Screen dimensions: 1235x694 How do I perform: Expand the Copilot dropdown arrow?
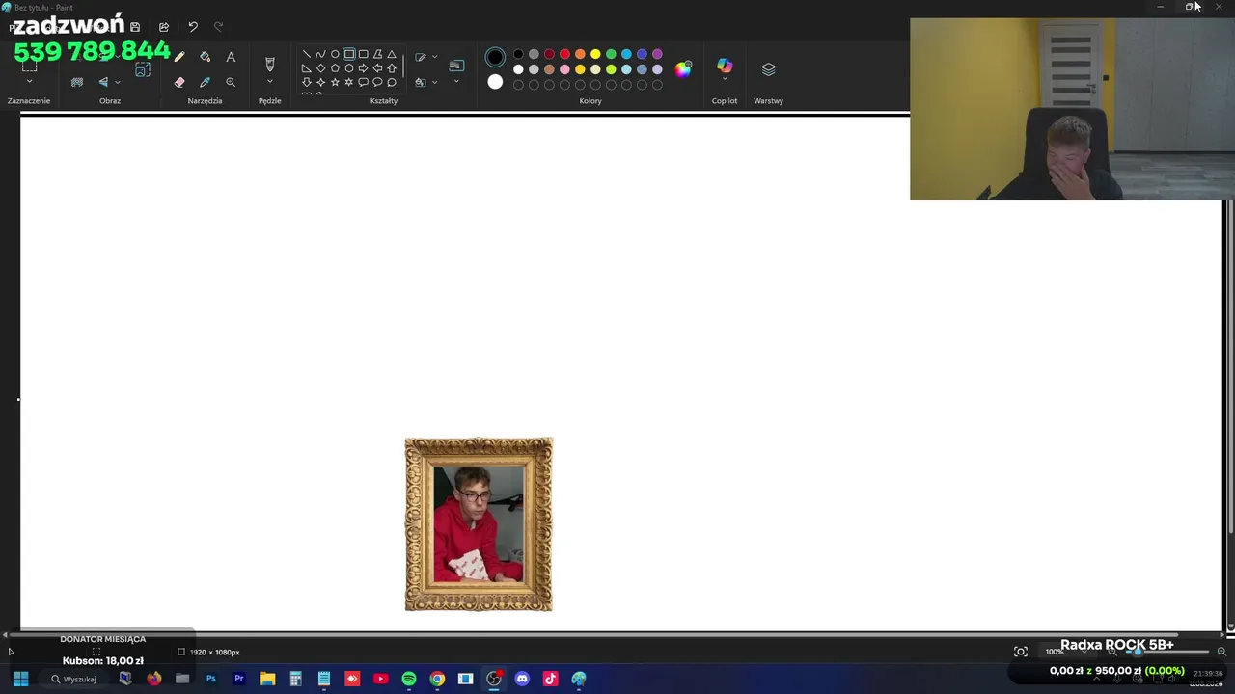click(725, 79)
